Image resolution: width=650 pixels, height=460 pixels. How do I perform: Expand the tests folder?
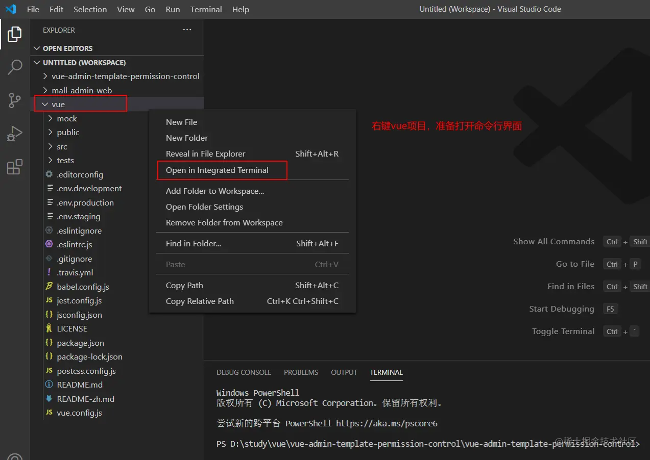coord(117,160)
